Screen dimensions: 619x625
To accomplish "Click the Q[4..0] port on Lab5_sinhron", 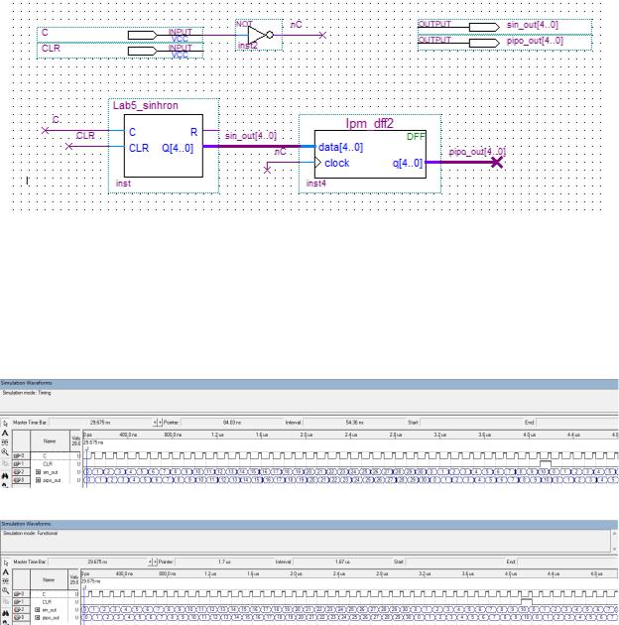I will tap(178, 148).
